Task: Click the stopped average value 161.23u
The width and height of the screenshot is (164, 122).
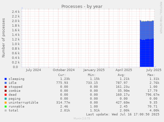Action: point(123,87)
